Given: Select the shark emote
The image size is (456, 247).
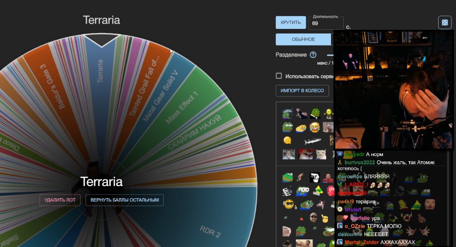Looking at the screenshot, I should 313,141.
